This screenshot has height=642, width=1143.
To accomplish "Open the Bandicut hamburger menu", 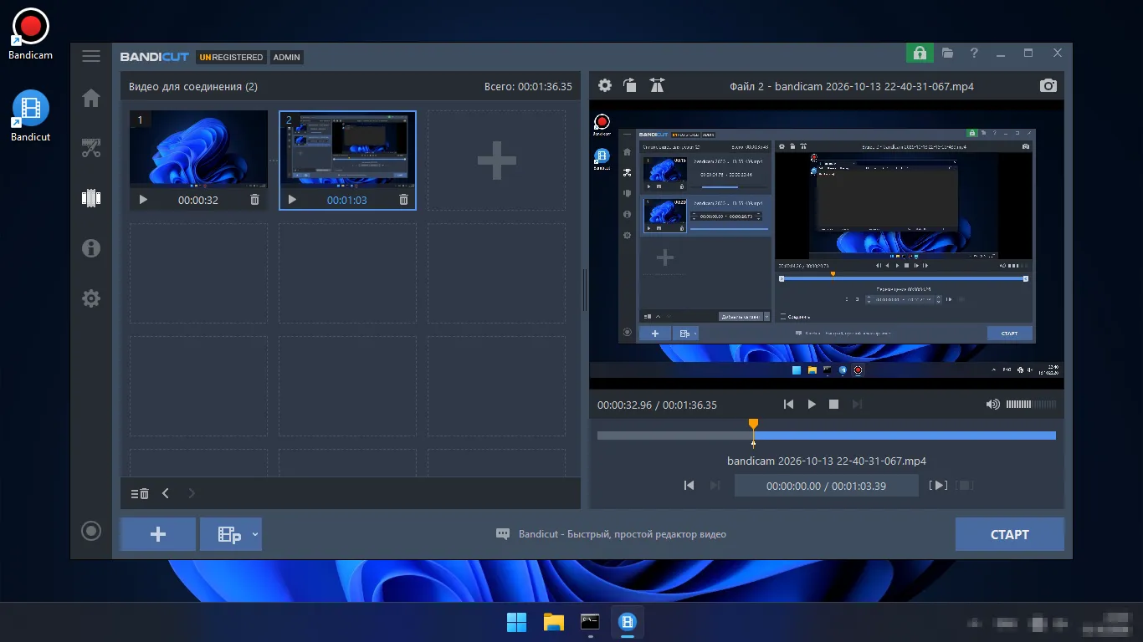I will tap(91, 57).
